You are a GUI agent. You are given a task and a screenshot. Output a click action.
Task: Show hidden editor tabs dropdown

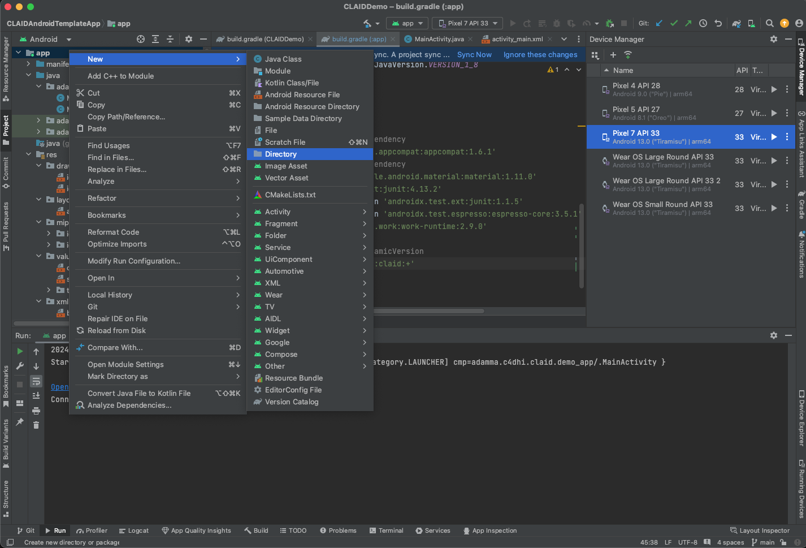click(564, 39)
